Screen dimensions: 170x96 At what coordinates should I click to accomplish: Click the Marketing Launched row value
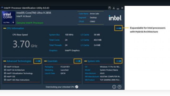(65, 70)
